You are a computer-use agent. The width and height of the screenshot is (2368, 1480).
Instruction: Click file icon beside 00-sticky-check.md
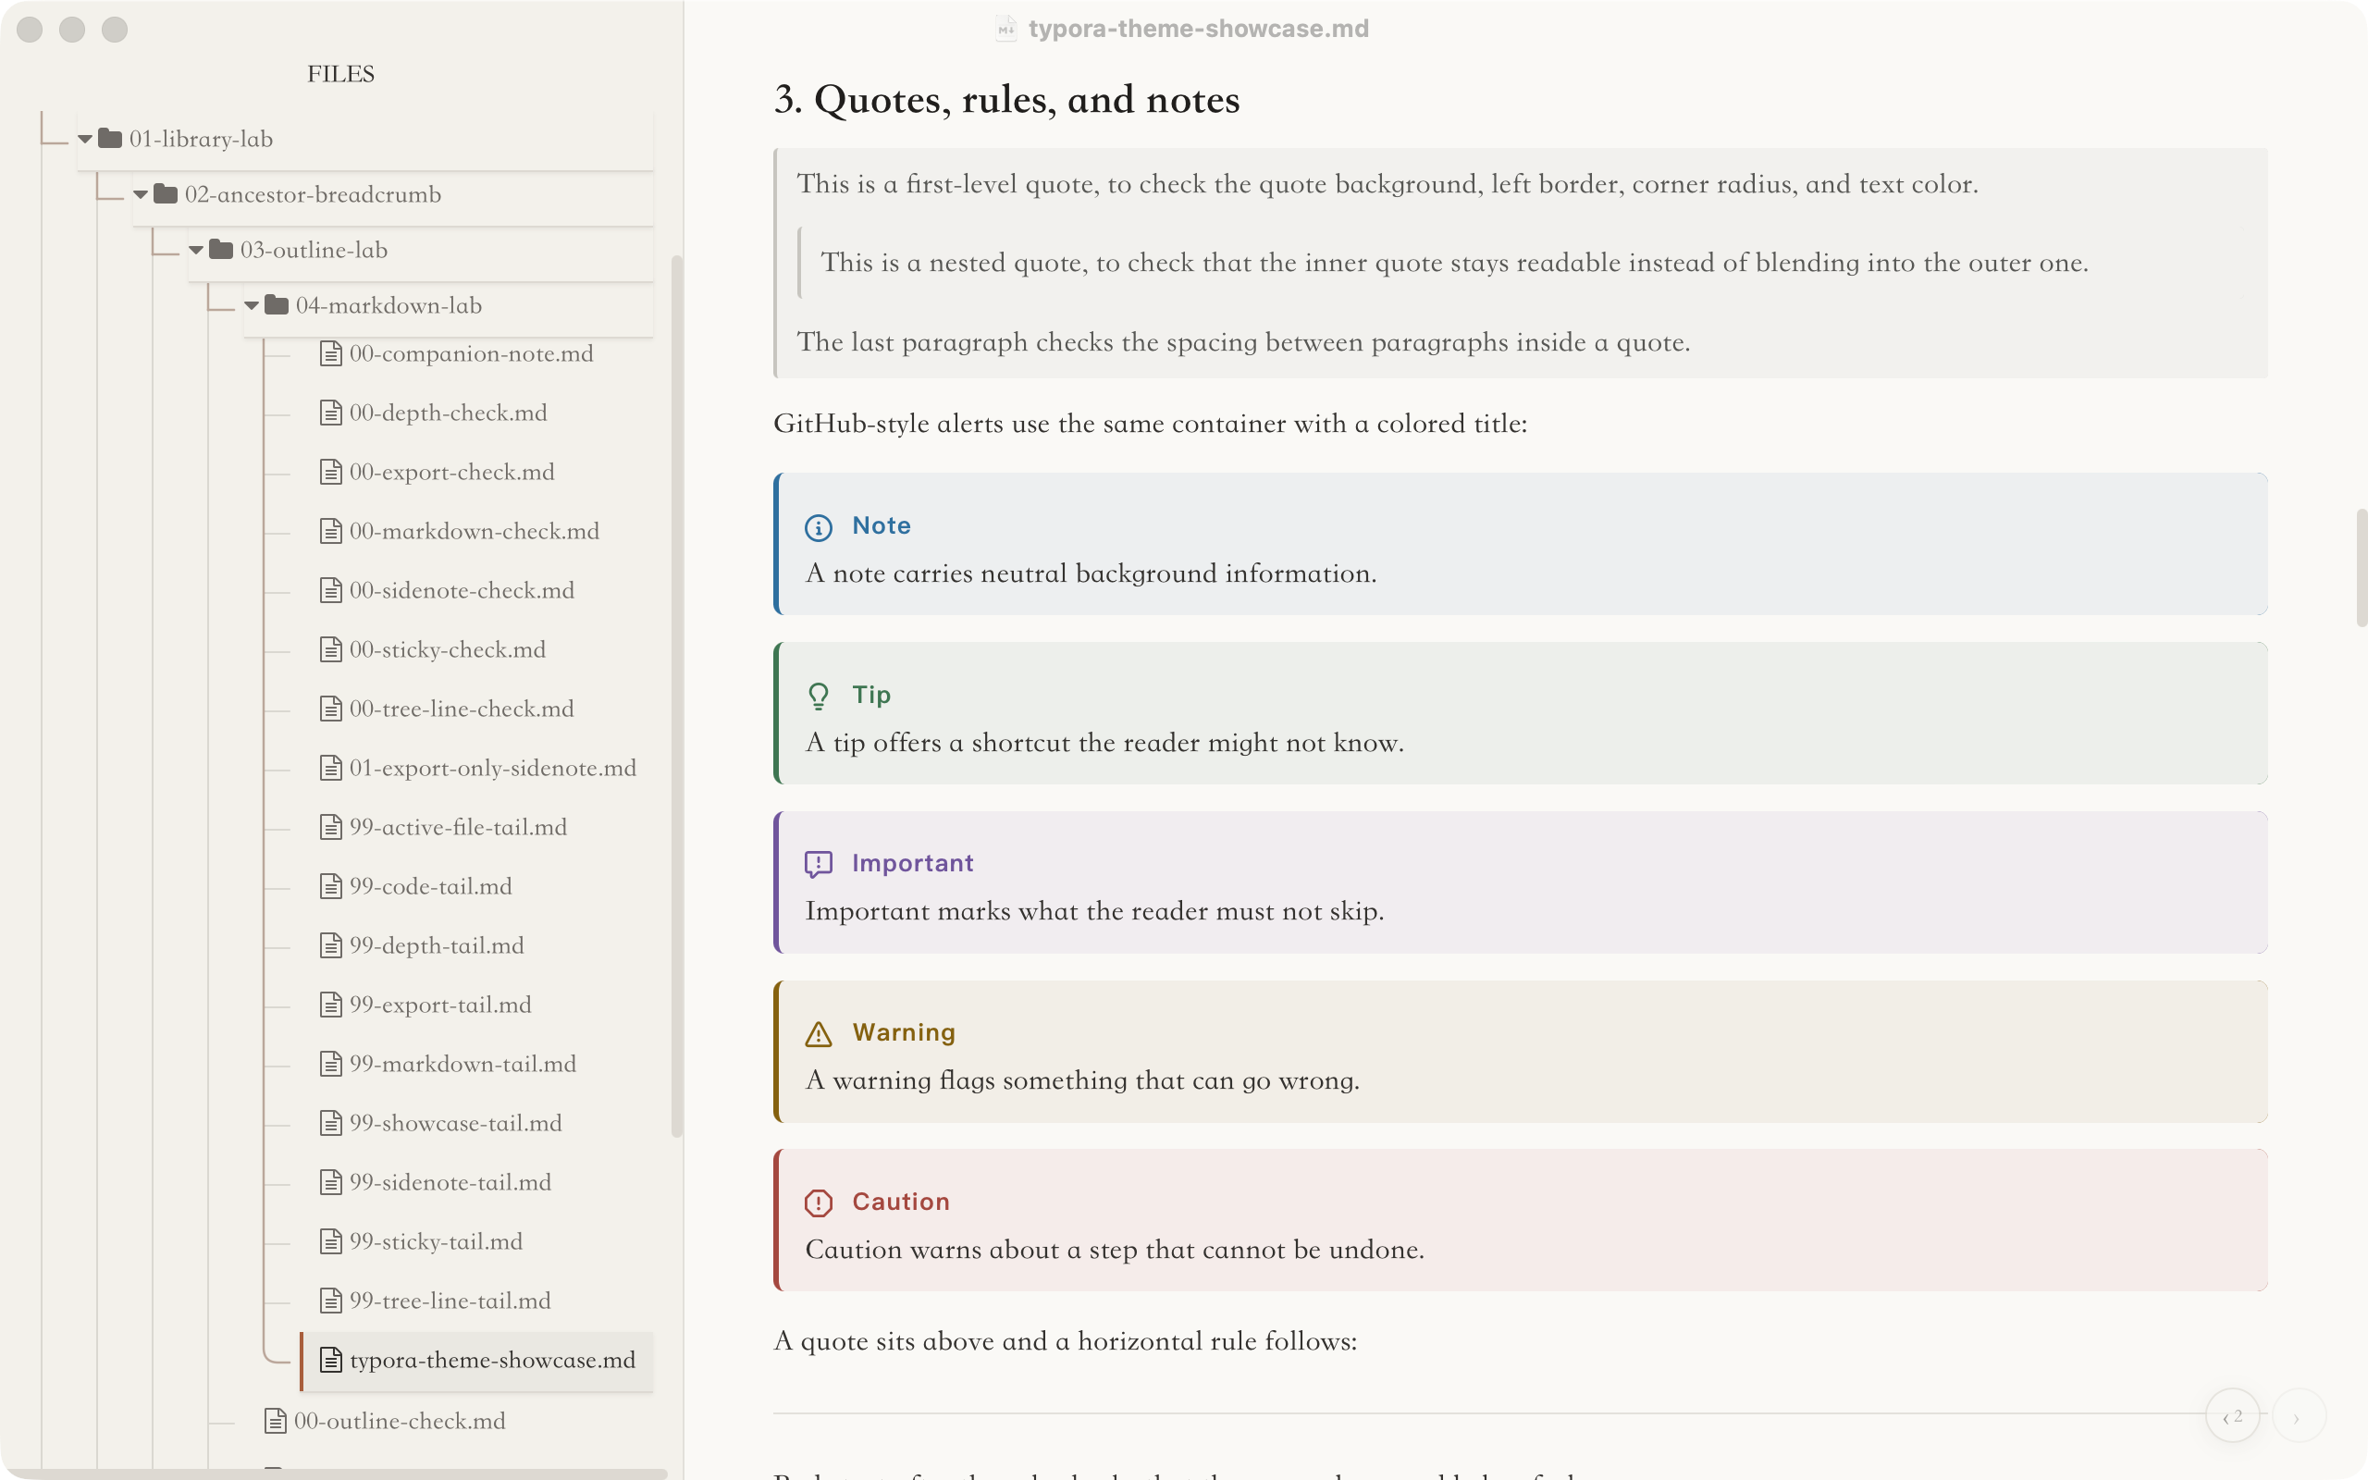[331, 649]
